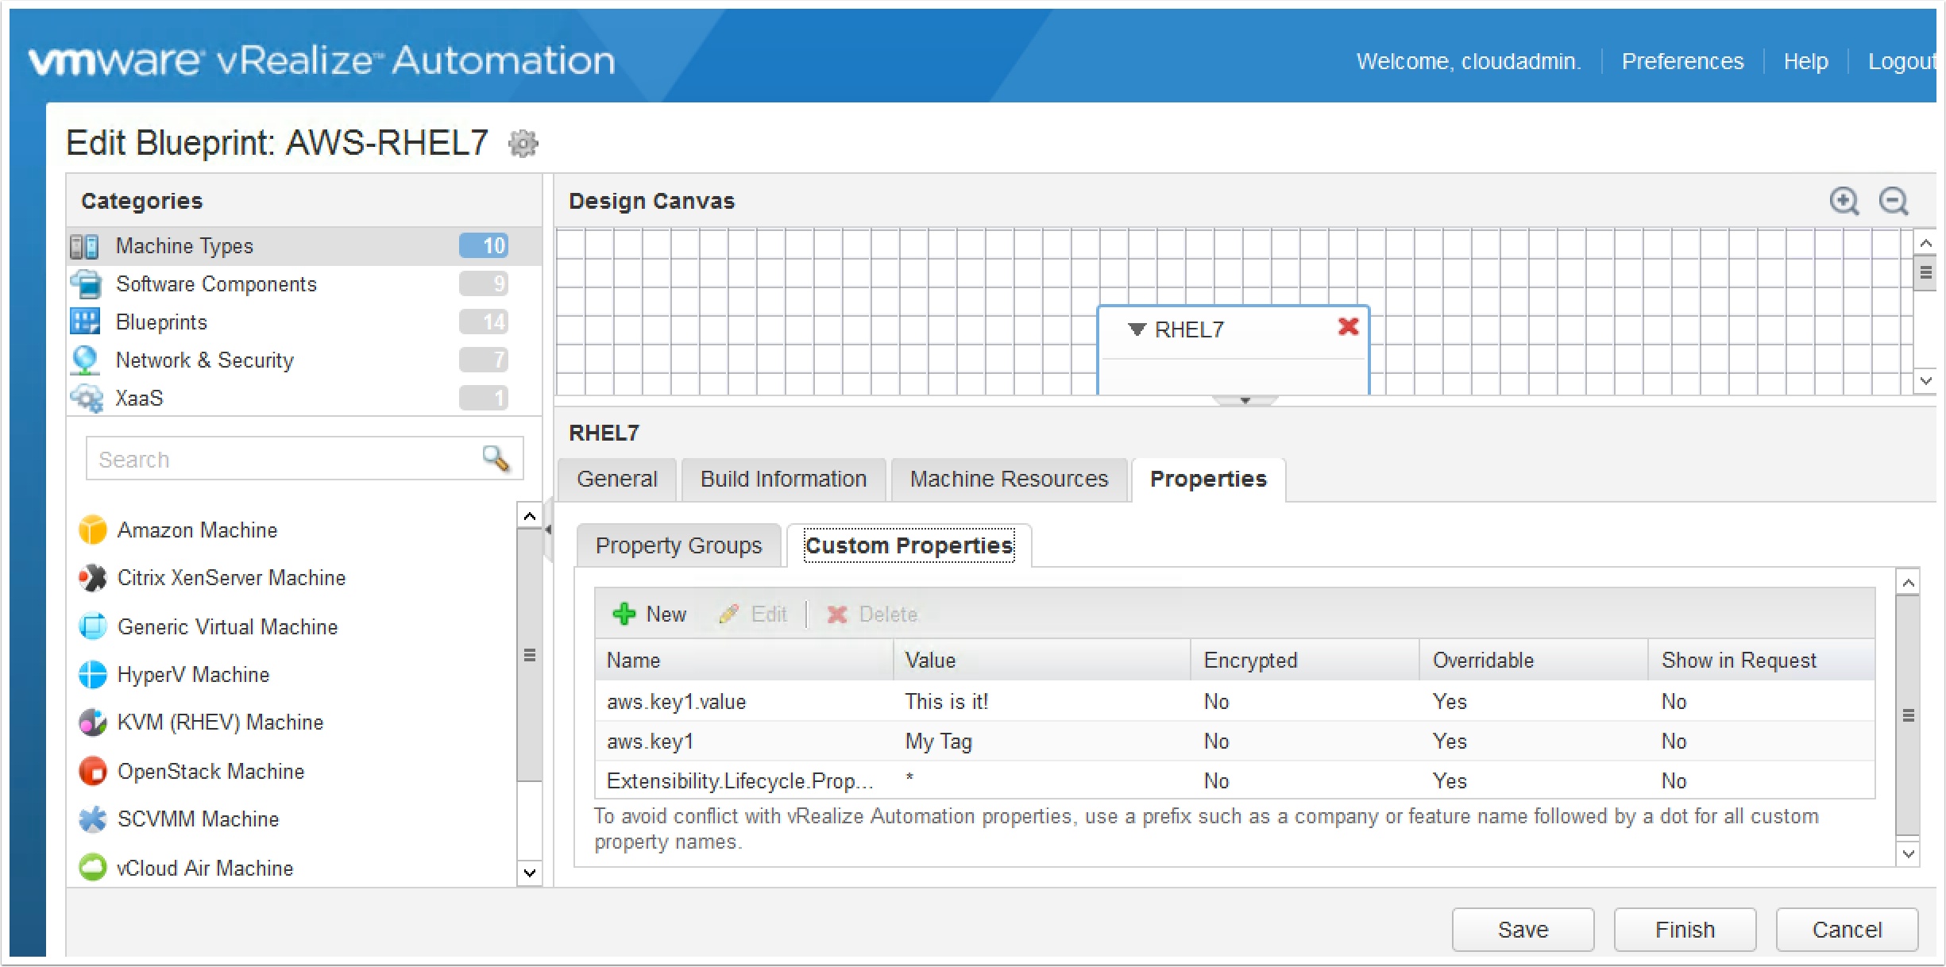Remove RHEL7 component with red X
This screenshot has width=1946, height=967.
[x=1348, y=326]
